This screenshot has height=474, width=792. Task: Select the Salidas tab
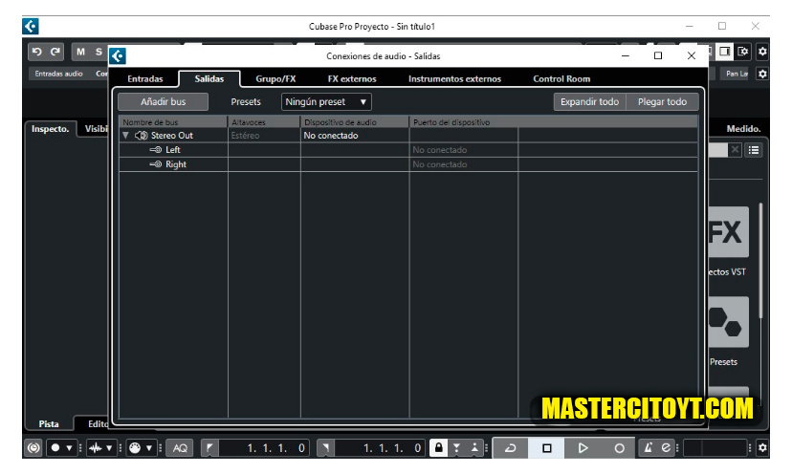pyautogui.click(x=209, y=78)
